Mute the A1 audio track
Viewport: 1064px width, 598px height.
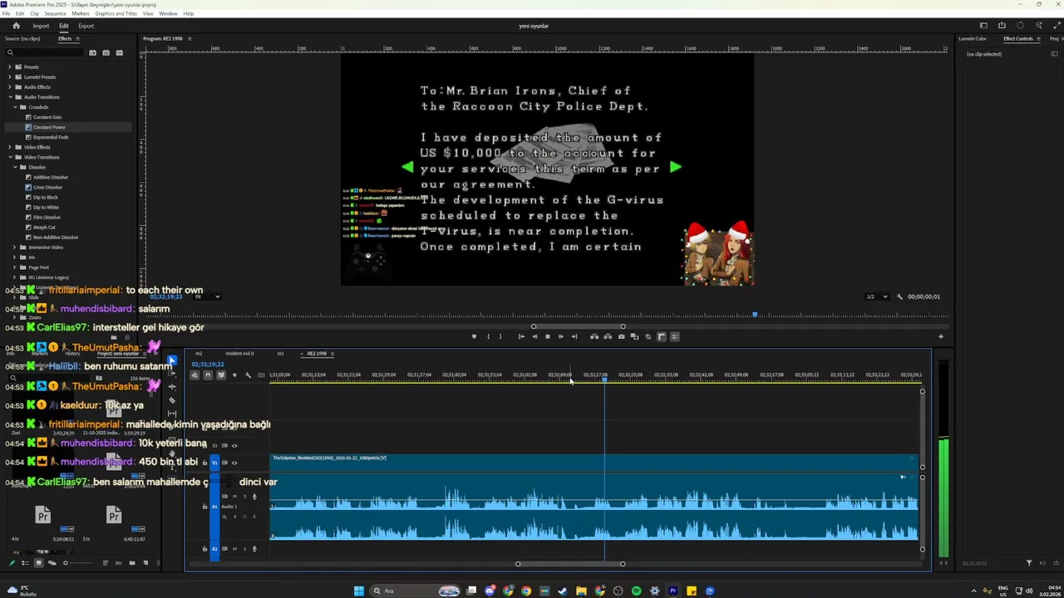click(236, 497)
